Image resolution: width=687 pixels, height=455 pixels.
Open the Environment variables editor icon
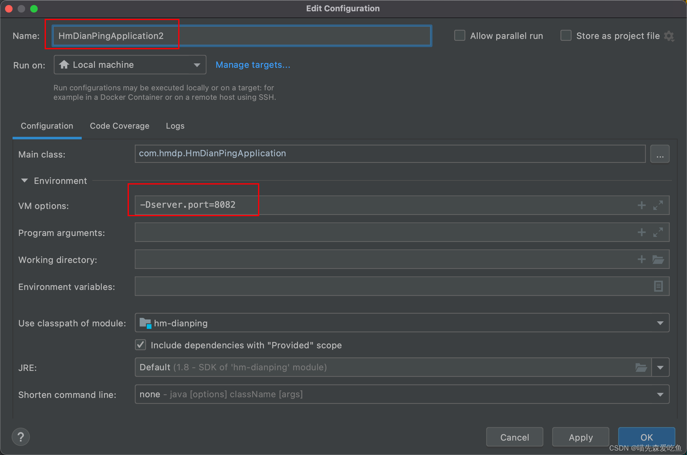tap(658, 286)
